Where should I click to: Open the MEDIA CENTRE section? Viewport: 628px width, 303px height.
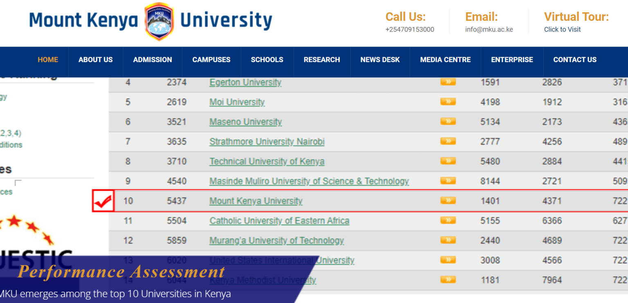[445, 60]
